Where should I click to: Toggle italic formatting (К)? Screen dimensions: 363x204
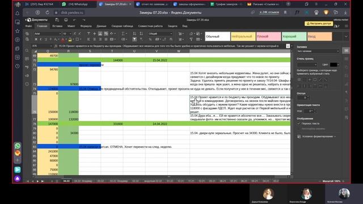(x=40, y=40)
